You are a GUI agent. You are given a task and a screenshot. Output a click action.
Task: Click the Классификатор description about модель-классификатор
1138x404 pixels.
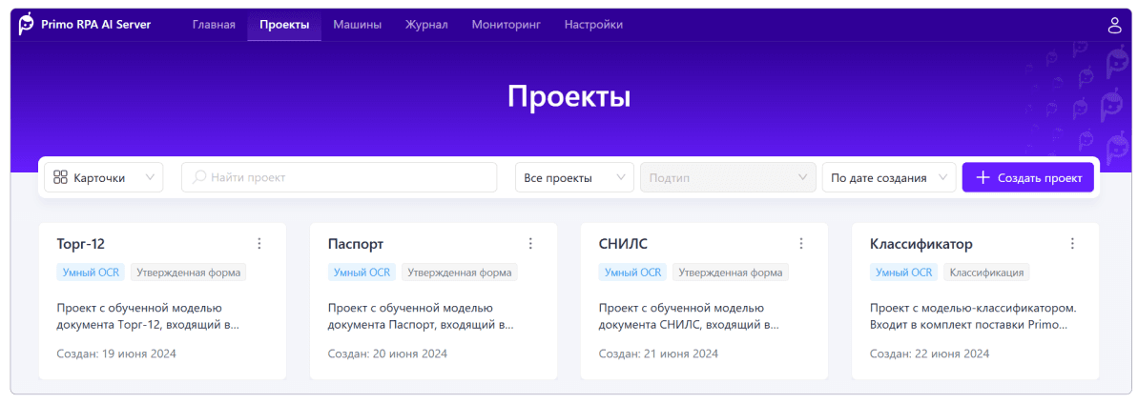(973, 316)
